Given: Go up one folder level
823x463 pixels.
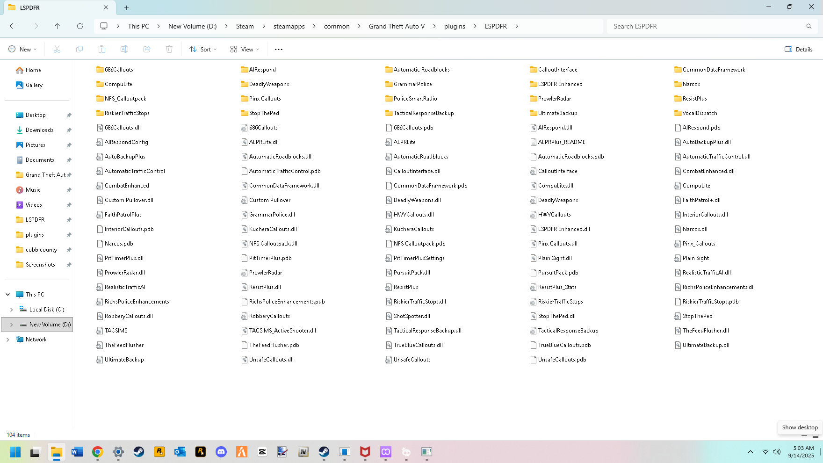Looking at the screenshot, I should tap(58, 26).
